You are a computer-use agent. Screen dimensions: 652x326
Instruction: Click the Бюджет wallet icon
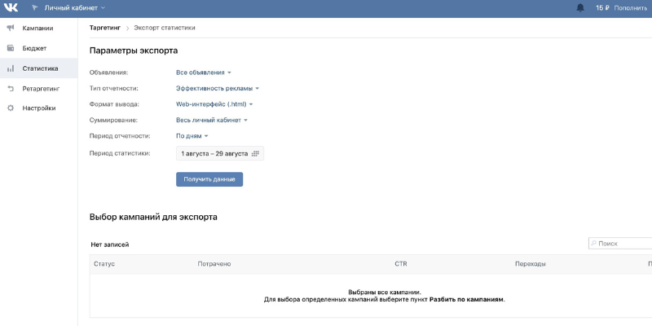coord(11,48)
